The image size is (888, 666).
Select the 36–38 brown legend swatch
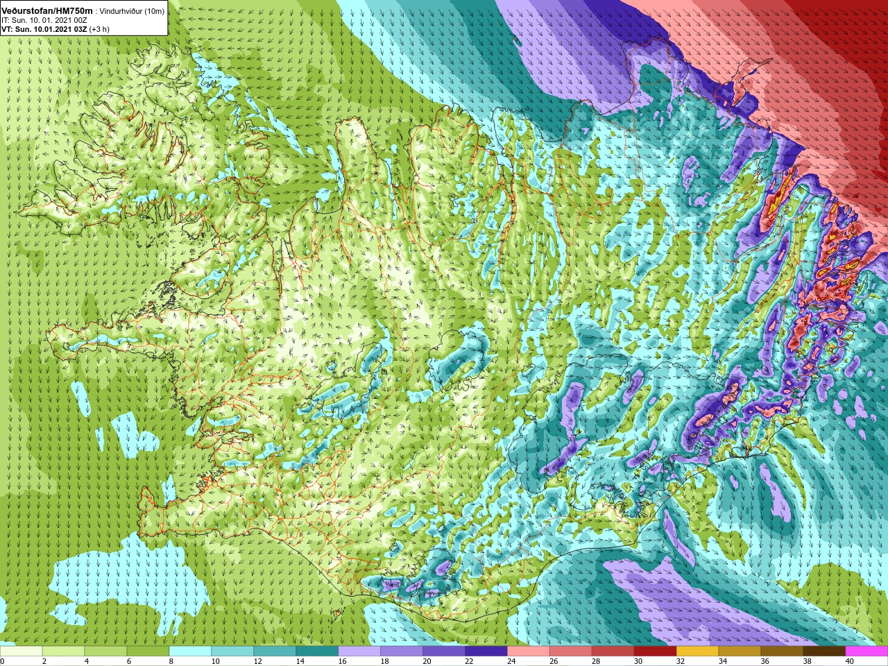(x=783, y=651)
